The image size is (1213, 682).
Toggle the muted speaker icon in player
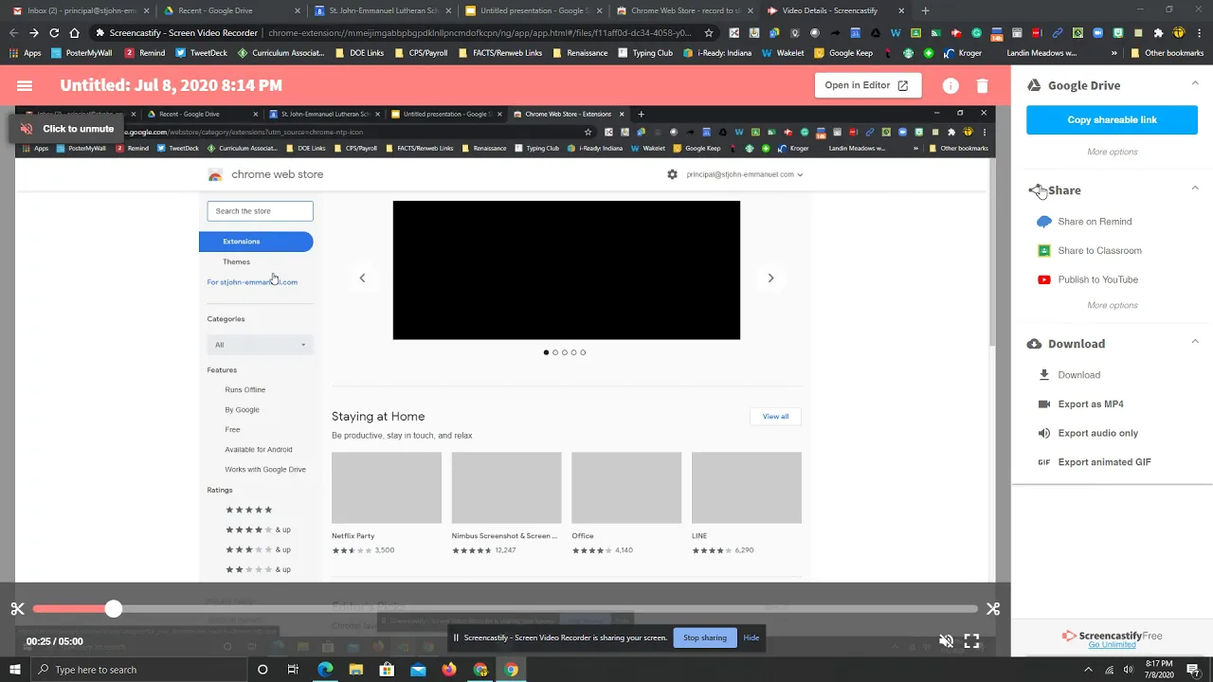click(946, 641)
